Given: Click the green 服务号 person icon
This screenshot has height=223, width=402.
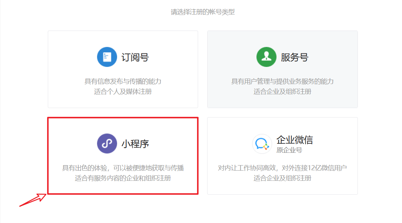Looking at the screenshot, I should pos(266,57).
